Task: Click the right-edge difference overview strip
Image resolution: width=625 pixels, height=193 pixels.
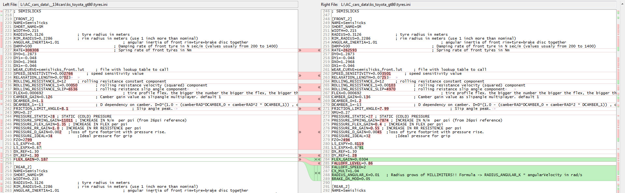Action: (618, 97)
